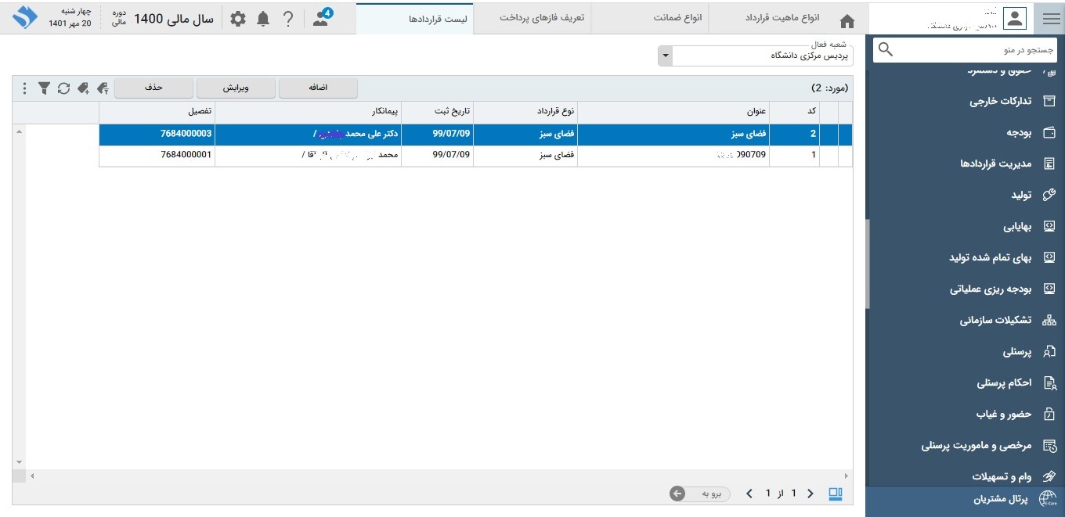The image size is (1065, 517).
Task: Refresh the contracts list
Action: [63, 88]
